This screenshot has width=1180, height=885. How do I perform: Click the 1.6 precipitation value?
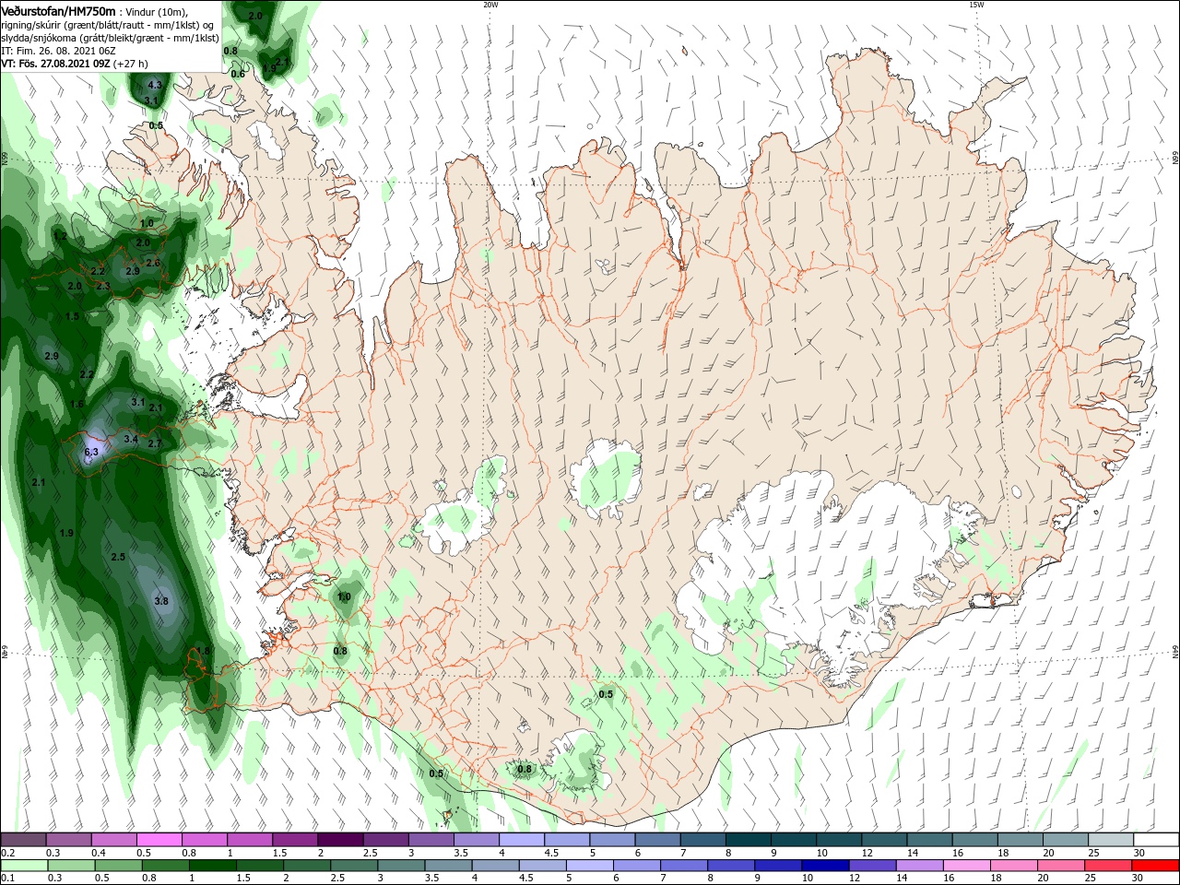tap(77, 405)
